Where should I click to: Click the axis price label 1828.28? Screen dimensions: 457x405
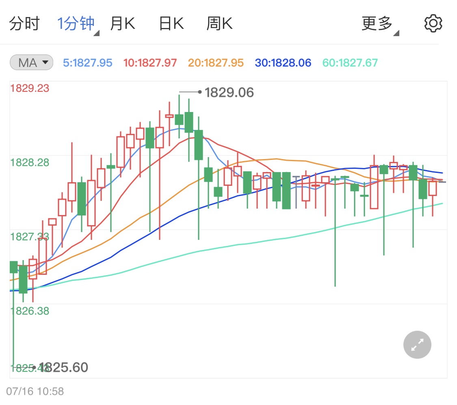(30, 162)
